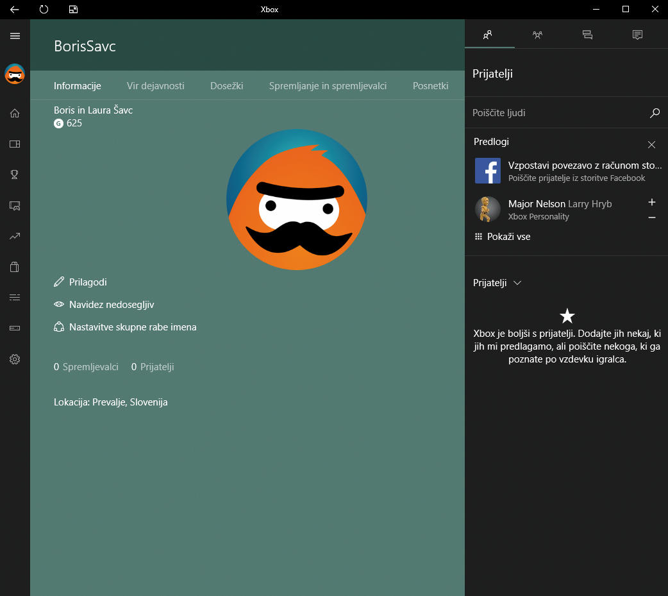
Task: Open My games sidebar icon
Action: click(15, 144)
